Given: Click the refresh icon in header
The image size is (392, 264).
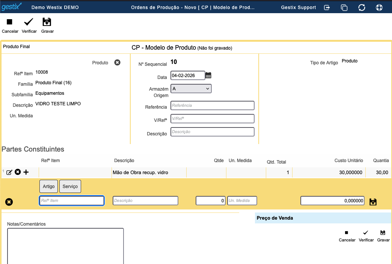Looking at the screenshot, I should click(362, 8).
